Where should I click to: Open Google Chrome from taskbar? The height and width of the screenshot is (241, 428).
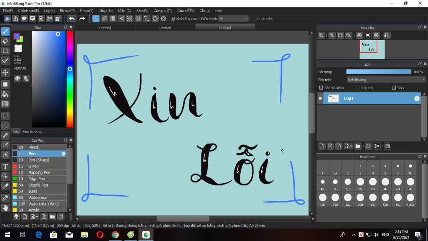tap(115, 235)
